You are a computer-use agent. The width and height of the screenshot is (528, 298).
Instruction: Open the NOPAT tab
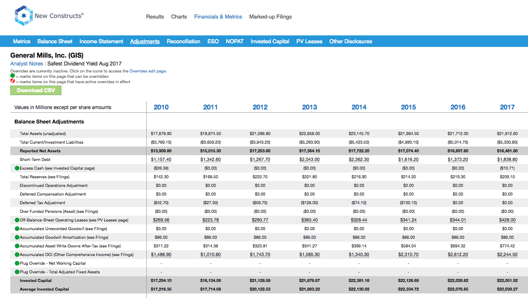(x=235, y=42)
